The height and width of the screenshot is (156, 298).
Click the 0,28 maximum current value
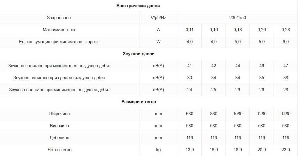tap(285, 30)
